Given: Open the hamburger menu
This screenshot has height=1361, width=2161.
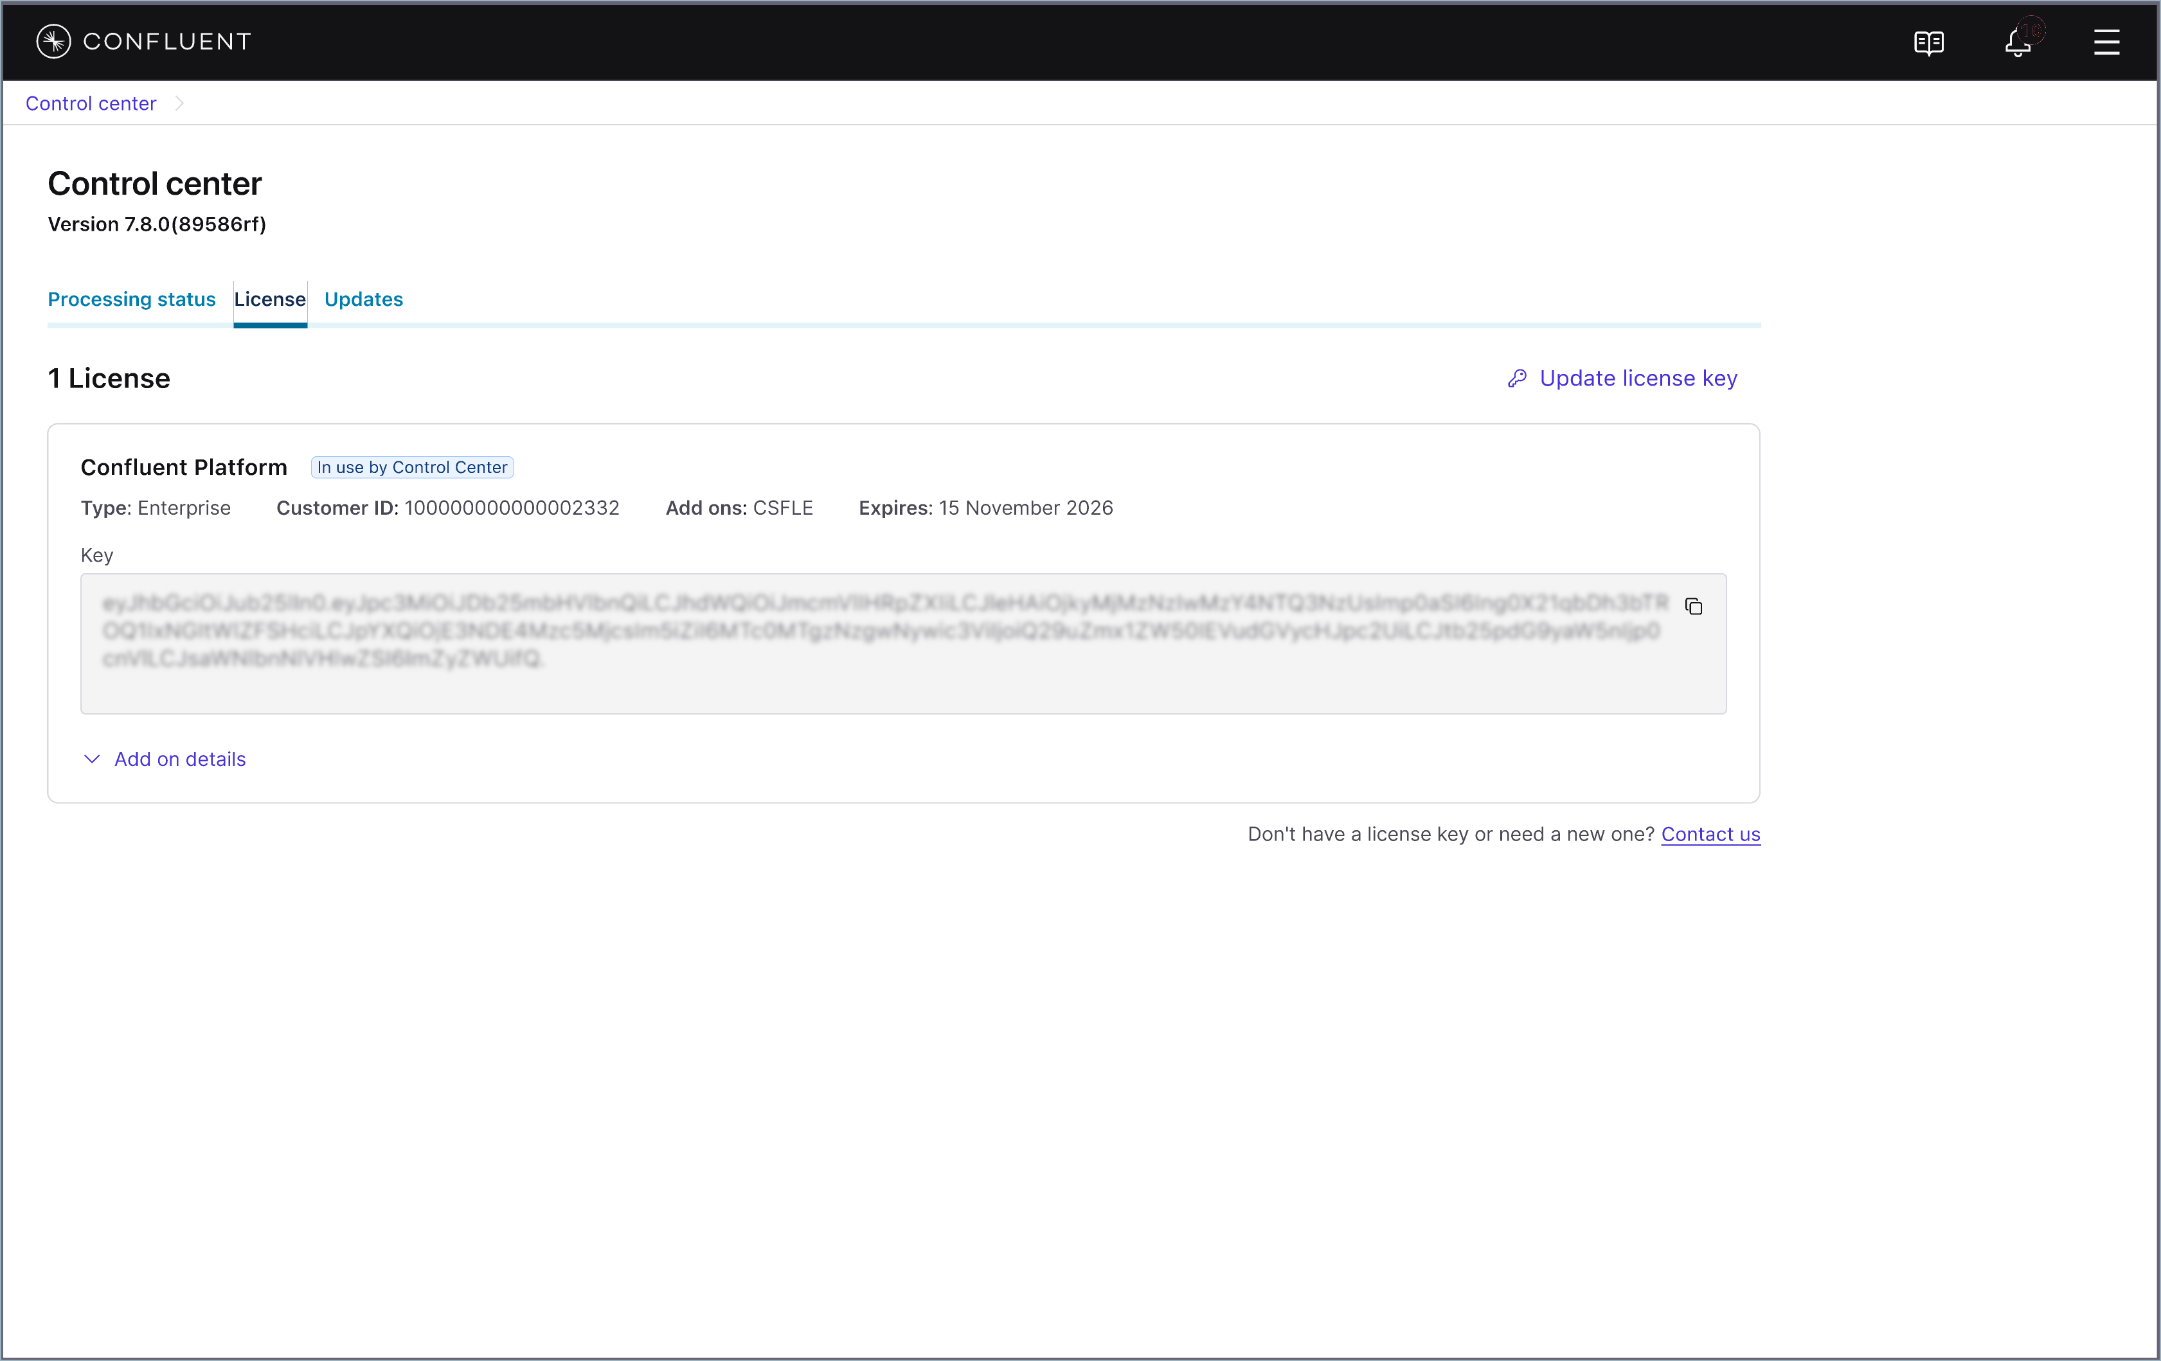Looking at the screenshot, I should pyautogui.click(x=2105, y=42).
